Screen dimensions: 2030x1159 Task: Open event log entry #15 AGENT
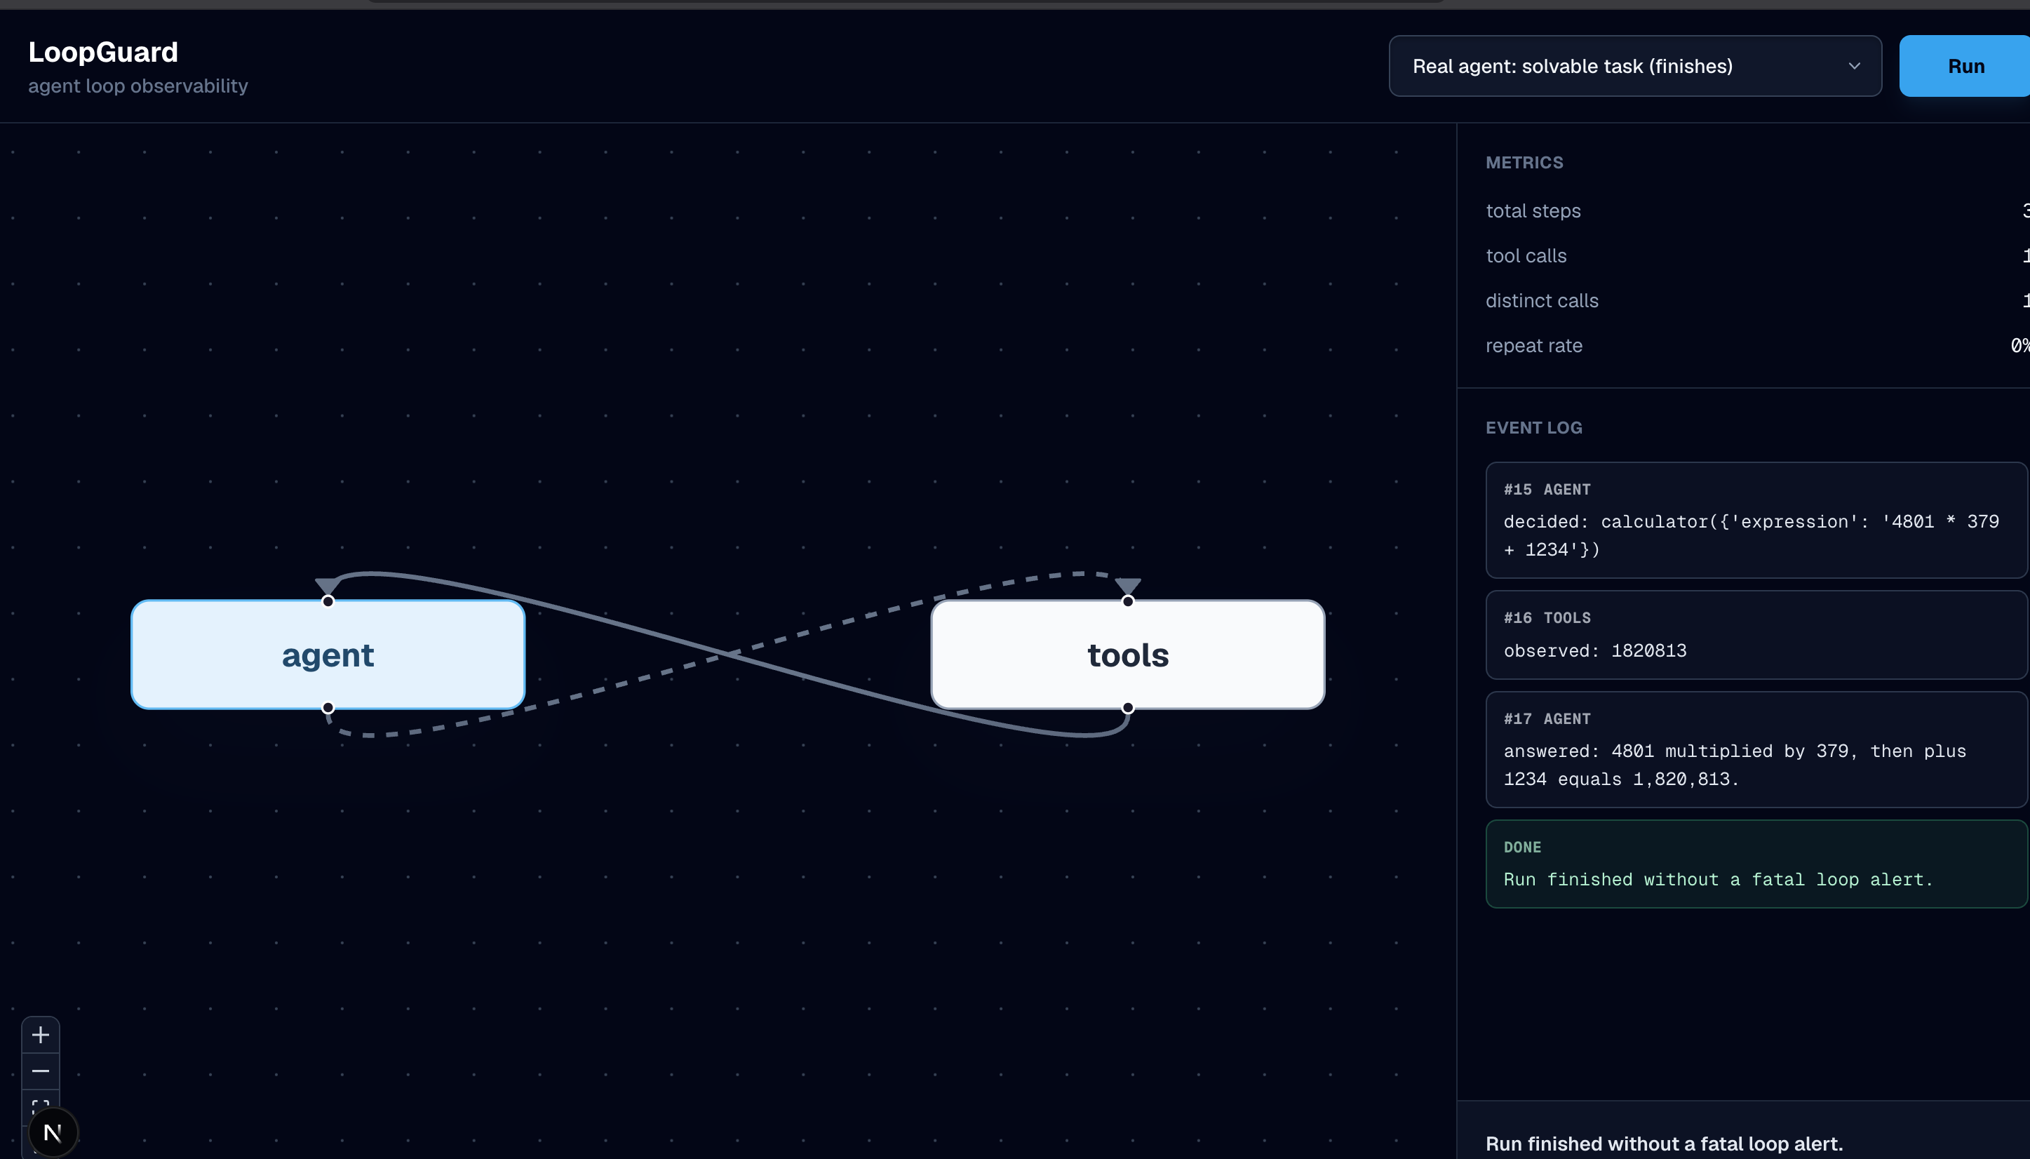1756,520
